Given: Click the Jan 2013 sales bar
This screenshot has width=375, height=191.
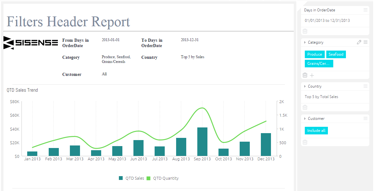Looking at the screenshot, I should 32,154.
